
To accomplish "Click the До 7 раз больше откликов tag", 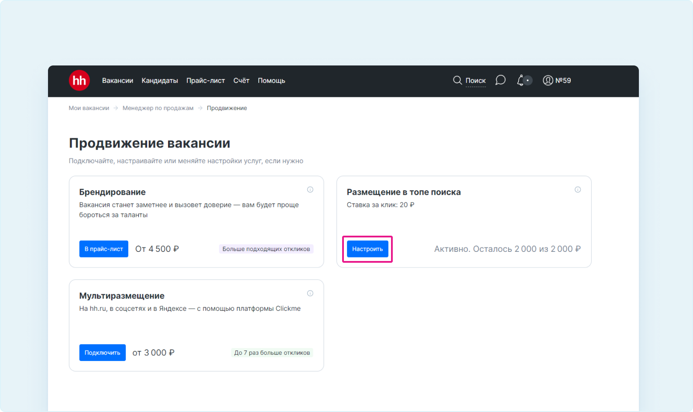I will [272, 353].
